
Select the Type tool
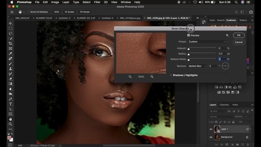[x=10, y=104]
